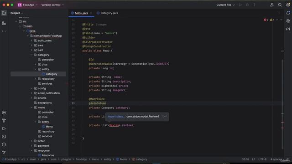Expand the payment package
Screen dimensions: 292x164
click(31, 146)
